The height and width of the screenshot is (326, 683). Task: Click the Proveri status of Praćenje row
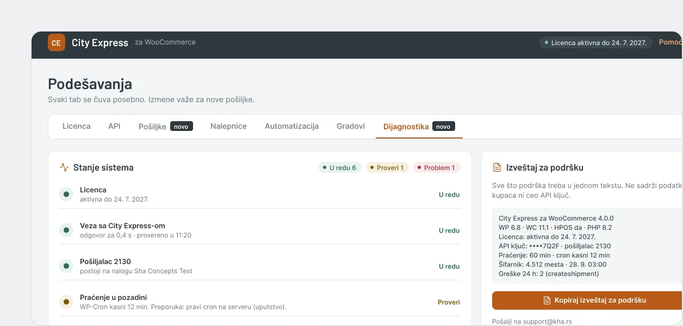pos(449,302)
